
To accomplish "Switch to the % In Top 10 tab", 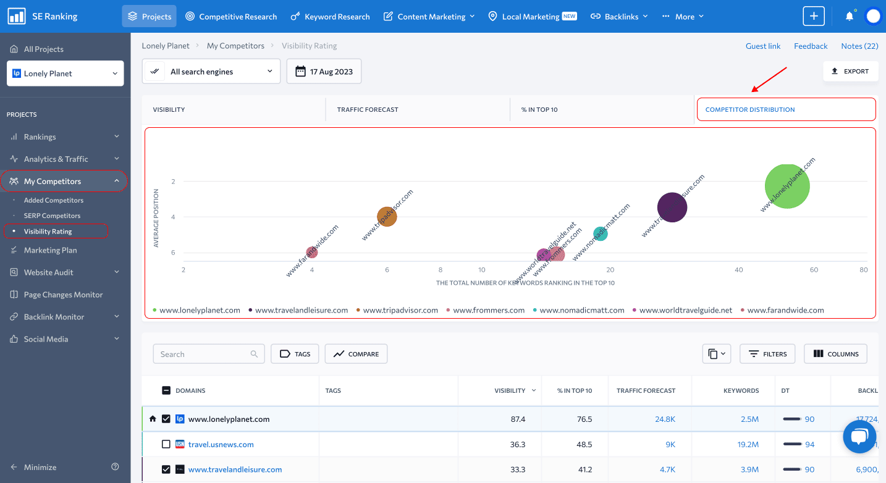I will 602,109.
